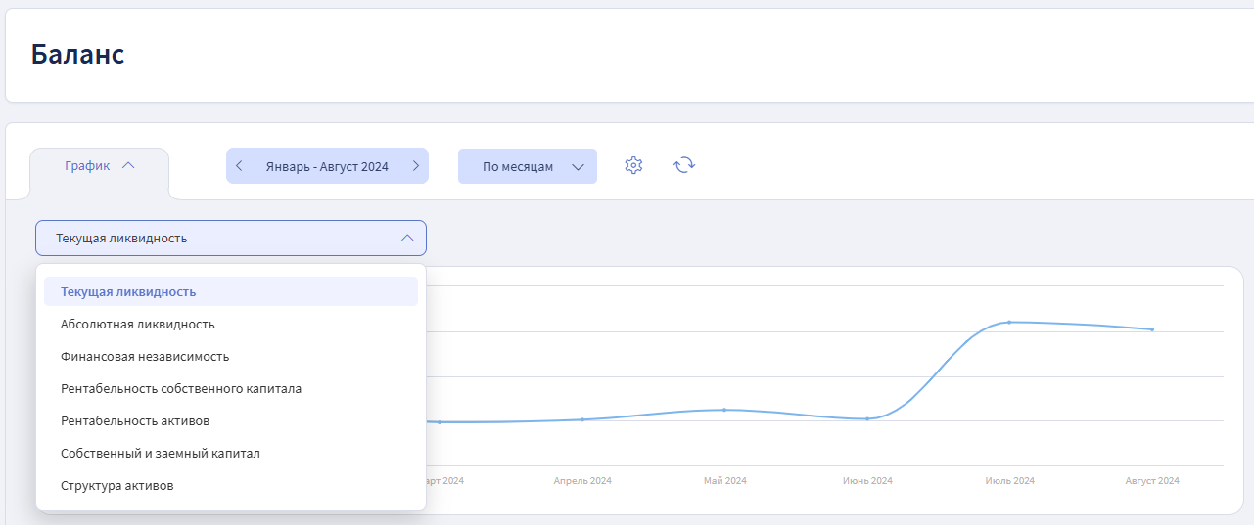Click the Июль 2024 data point
The width and height of the screenshot is (1254, 525).
[1009, 322]
